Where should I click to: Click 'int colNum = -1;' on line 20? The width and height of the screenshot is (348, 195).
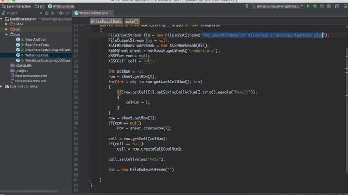tap(126, 71)
